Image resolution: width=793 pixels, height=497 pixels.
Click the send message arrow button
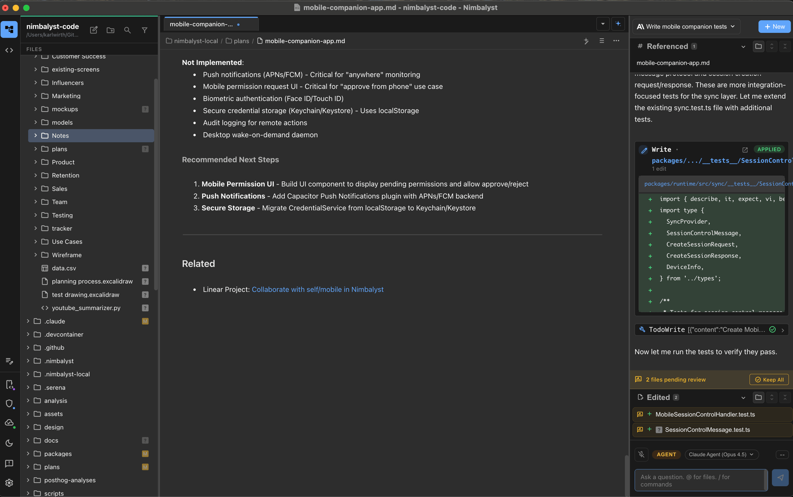click(x=780, y=478)
